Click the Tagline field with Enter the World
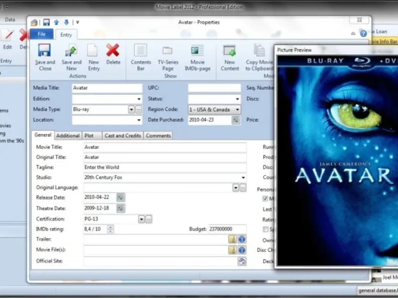The image size is (398, 298). [165, 167]
